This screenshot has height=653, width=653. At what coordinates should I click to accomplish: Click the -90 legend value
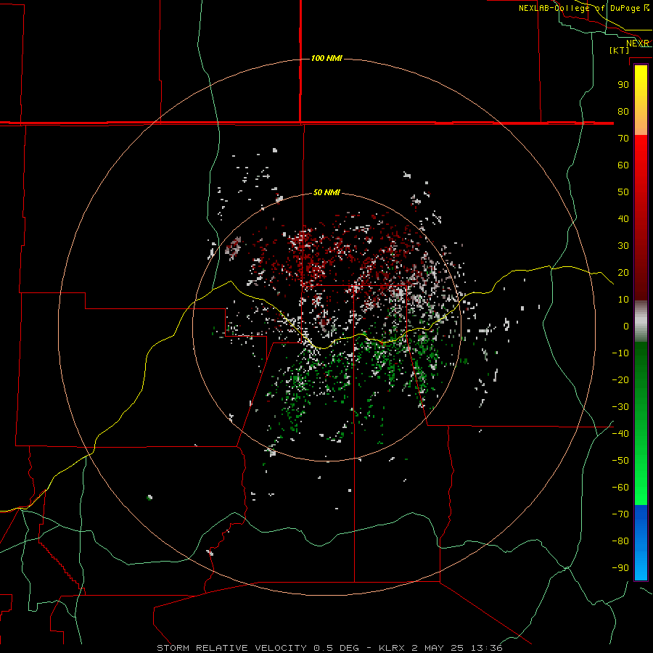[x=620, y=568]
